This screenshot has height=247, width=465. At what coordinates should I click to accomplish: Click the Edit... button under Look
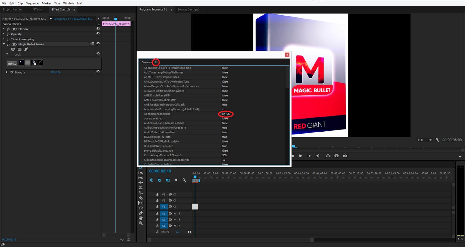coord(12,63)
